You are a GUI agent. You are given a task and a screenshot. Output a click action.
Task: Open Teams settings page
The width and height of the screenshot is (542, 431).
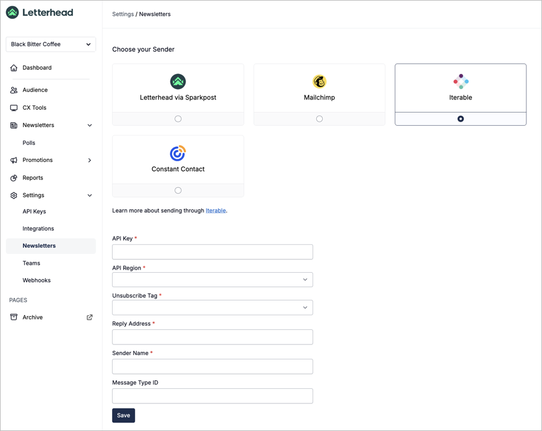click(x=31, y=264)
